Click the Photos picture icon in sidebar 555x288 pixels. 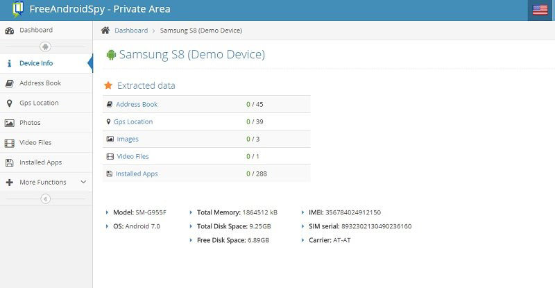(x=10, y=123)
